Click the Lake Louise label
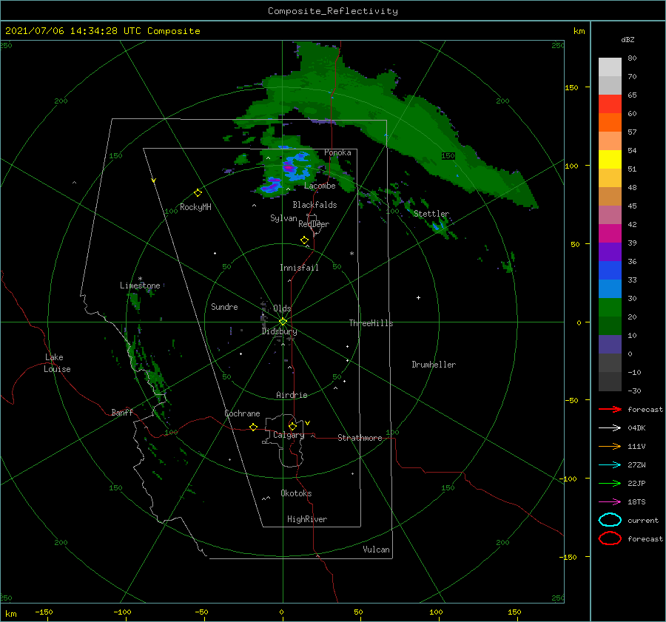The height and width of the screenshot is (622, 666). pos(57,363)
